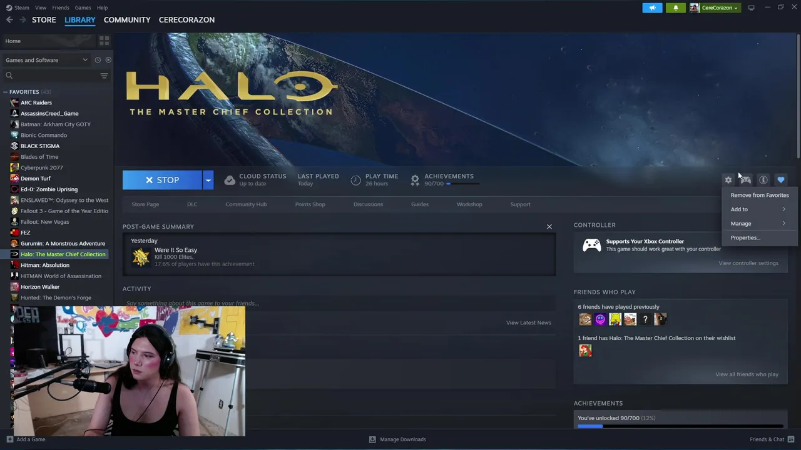The height and width of the screenshot is (450, 801).
Task: Click the achievements ribbon icon
Action: pyautogui.click(x=415, y=180)
